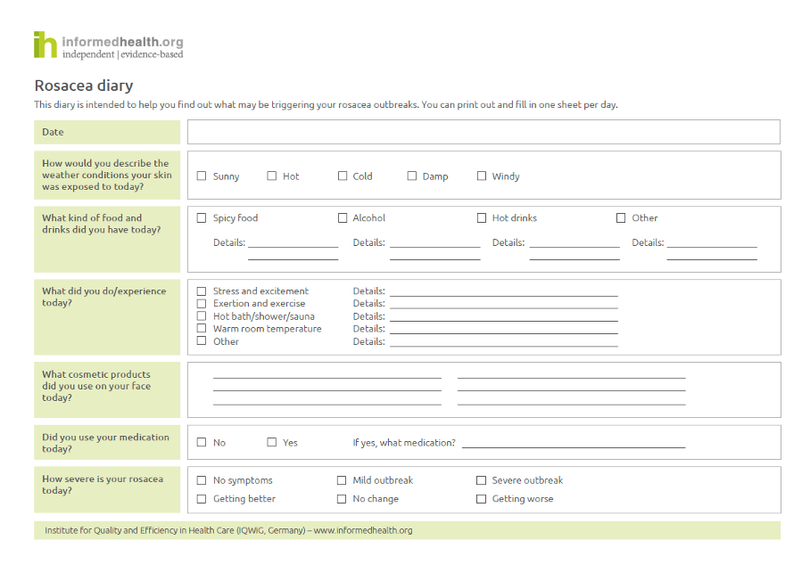Click 'Did you use your medication today?' label
Screen dimensions: 810x573
pos(105,443)
